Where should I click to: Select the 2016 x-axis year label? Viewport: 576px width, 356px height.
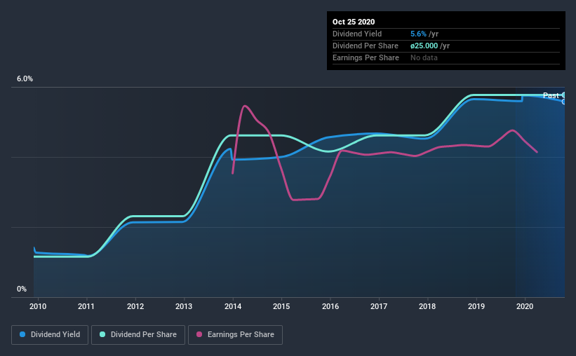pos(330,306)
